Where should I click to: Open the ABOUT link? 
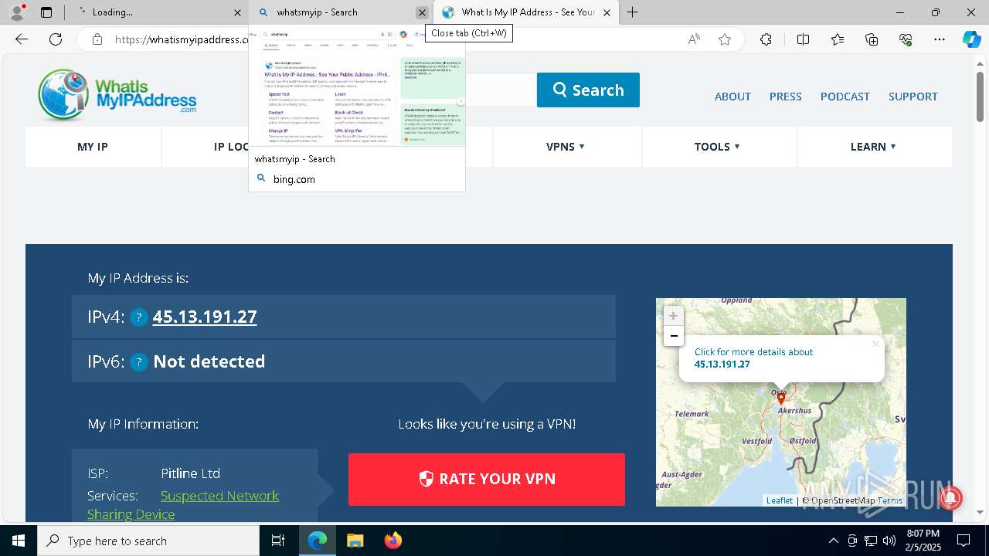pyautogui.click(x=732, y=97)
